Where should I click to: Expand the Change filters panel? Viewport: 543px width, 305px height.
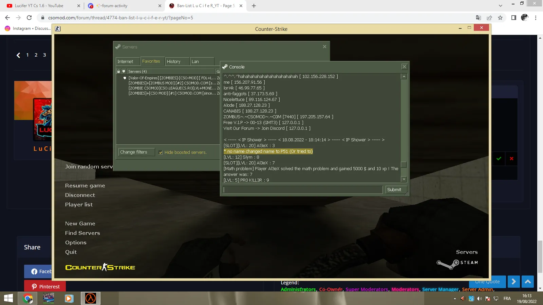point(136,152)
